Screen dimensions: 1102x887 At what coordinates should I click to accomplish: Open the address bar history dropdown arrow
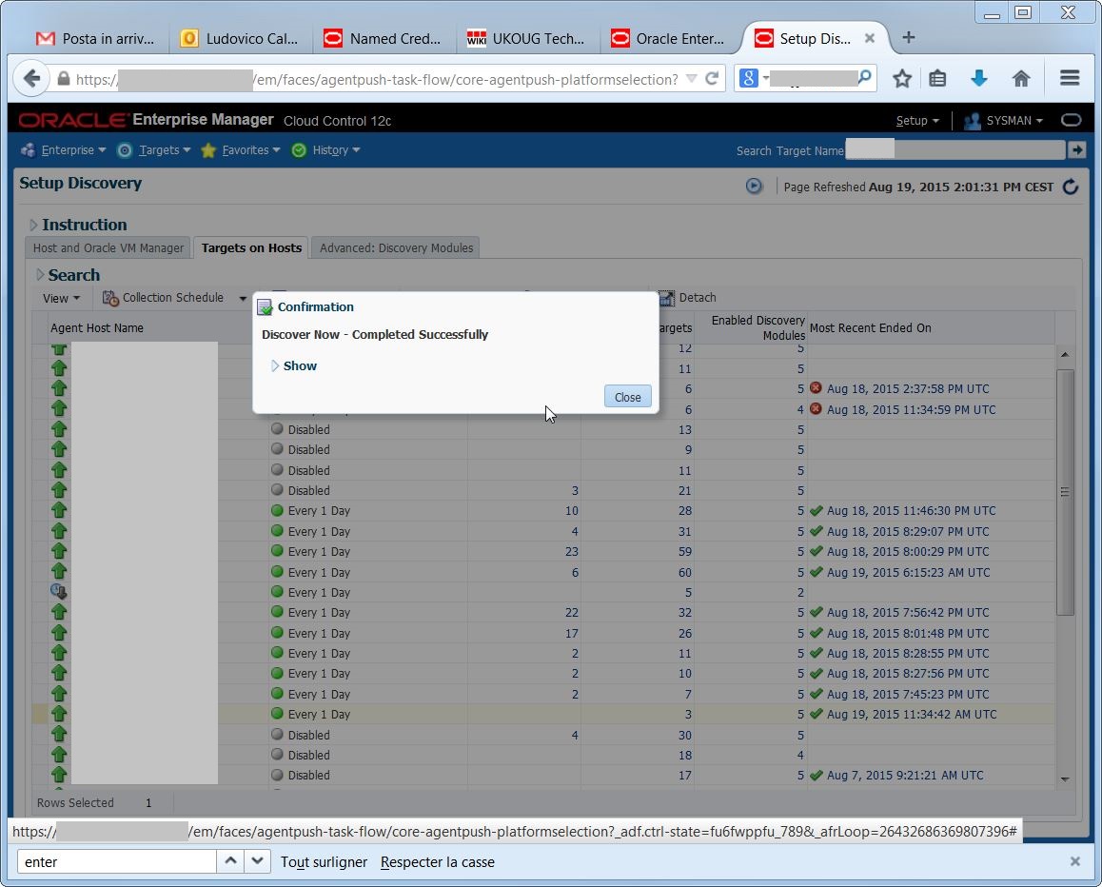pos(692,79)
